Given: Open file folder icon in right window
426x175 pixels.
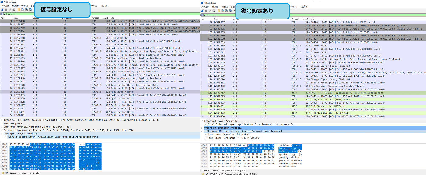Looking at the screenshot, I should pyautogui.click(x=219, y=11).
